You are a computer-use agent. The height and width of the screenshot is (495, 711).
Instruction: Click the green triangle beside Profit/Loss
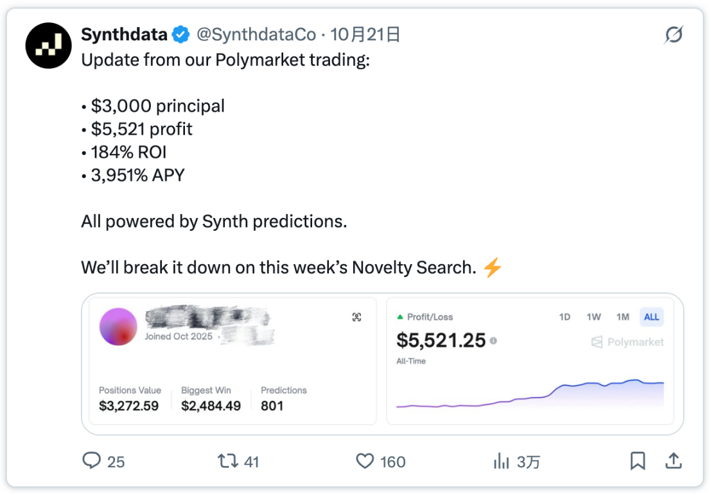coord(401,316)
